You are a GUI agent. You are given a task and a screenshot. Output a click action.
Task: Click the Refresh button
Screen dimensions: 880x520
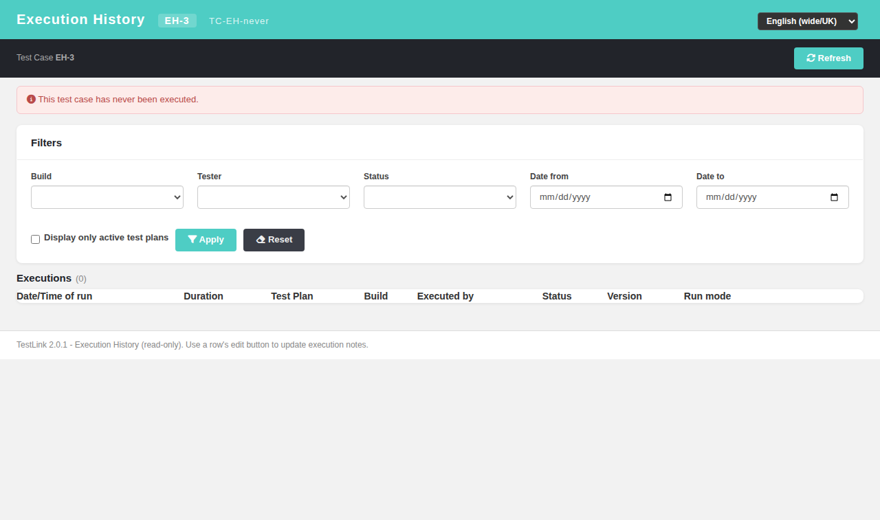pos(828,58)
